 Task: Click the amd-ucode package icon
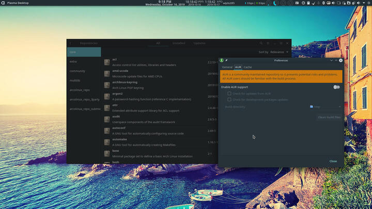click(107, 73)
